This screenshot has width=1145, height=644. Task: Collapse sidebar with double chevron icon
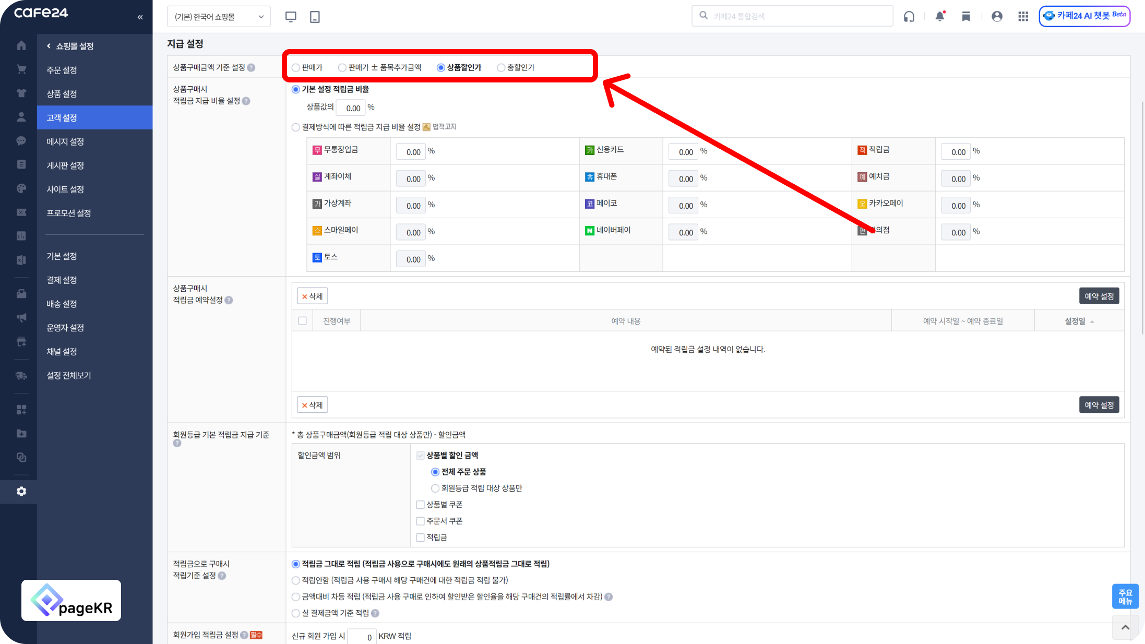(x=140, y=17)
